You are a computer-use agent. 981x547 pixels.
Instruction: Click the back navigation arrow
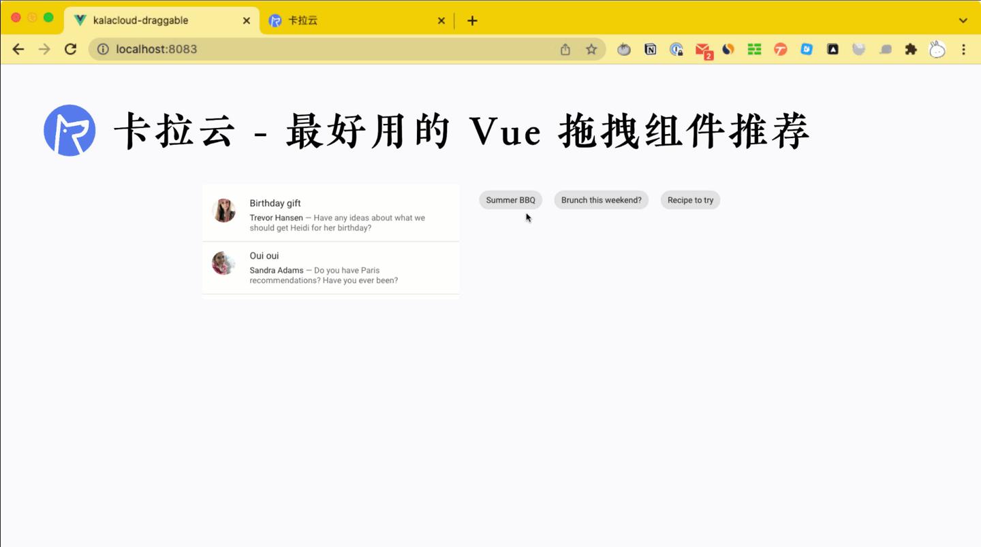(x=18, y=48)
